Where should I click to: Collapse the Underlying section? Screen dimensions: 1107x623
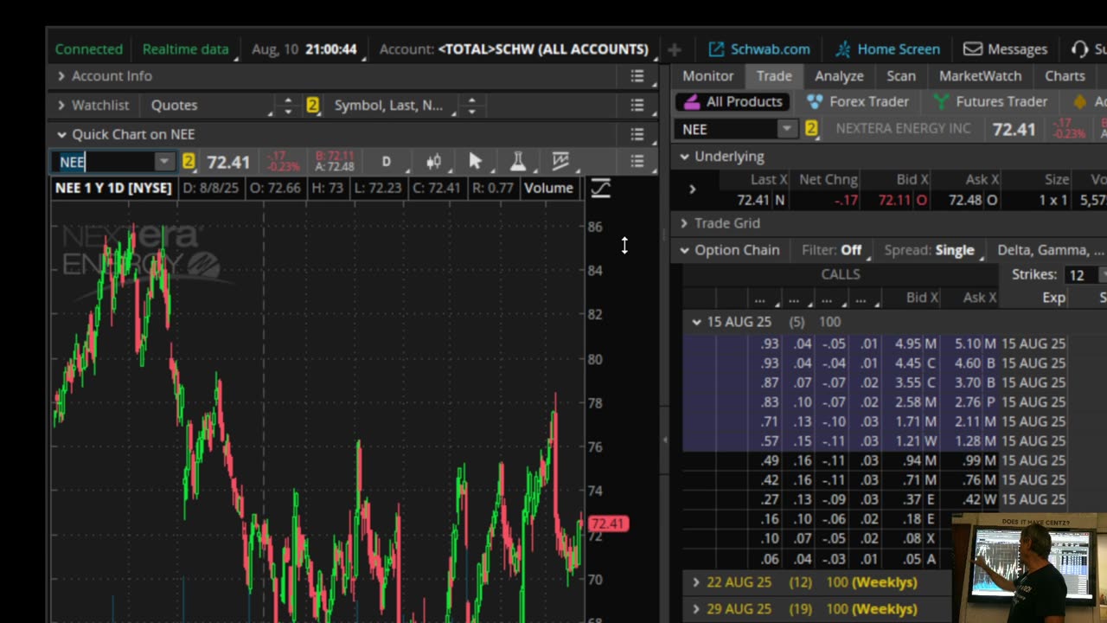point(684,157)
